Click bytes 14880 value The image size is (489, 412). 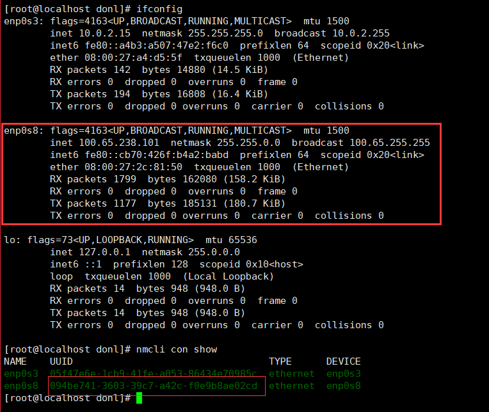[x=191, y=70]
